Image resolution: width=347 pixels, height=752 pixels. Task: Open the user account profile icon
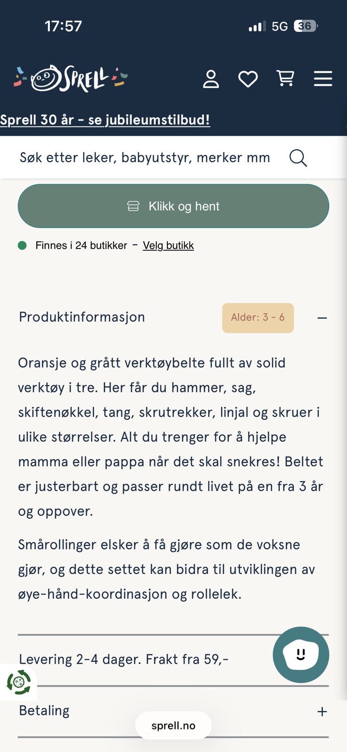211,79
